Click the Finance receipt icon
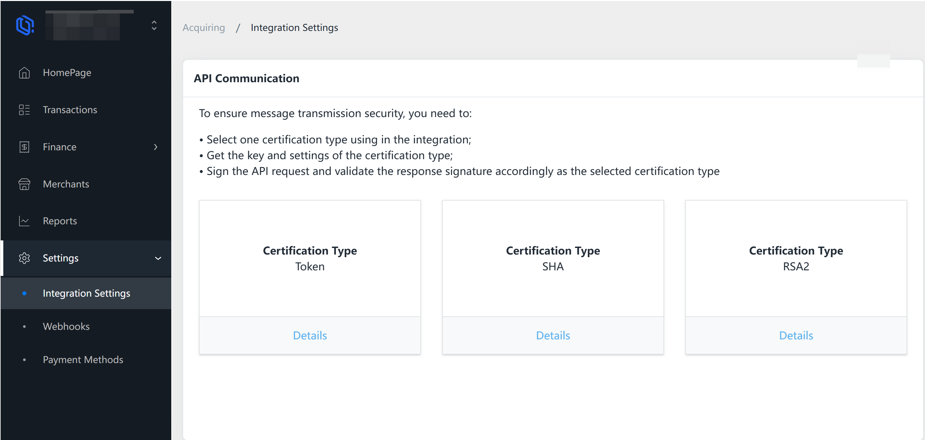The height and width of the screenshot is (440, 925). pyautogui.click(x=24, y=147)
